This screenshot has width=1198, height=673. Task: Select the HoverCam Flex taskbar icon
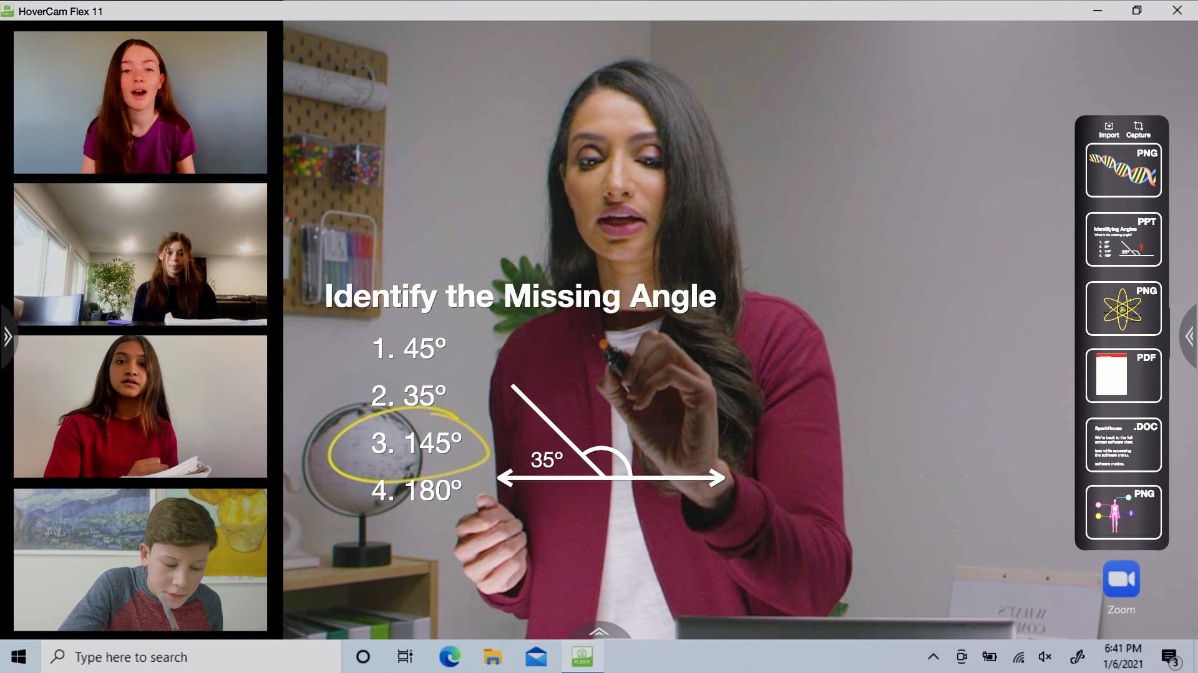click(x=582, y=657)
